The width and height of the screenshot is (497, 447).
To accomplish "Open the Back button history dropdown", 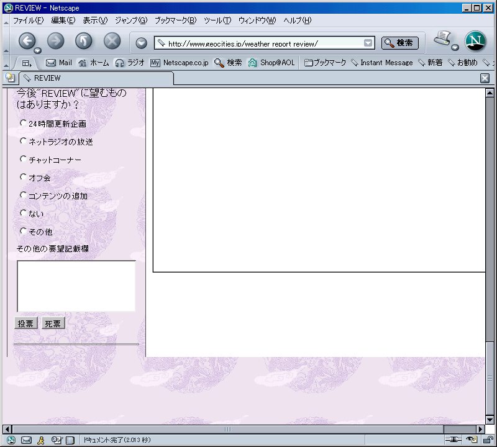I will (x=37, y=50).
